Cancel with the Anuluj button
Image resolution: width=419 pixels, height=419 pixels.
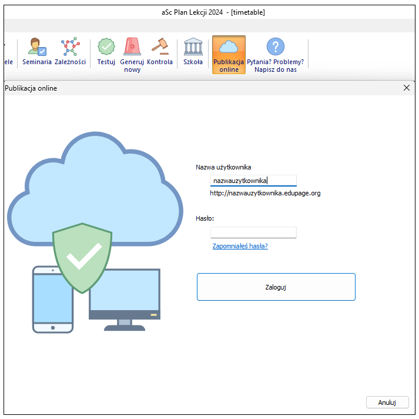point(387,403)
